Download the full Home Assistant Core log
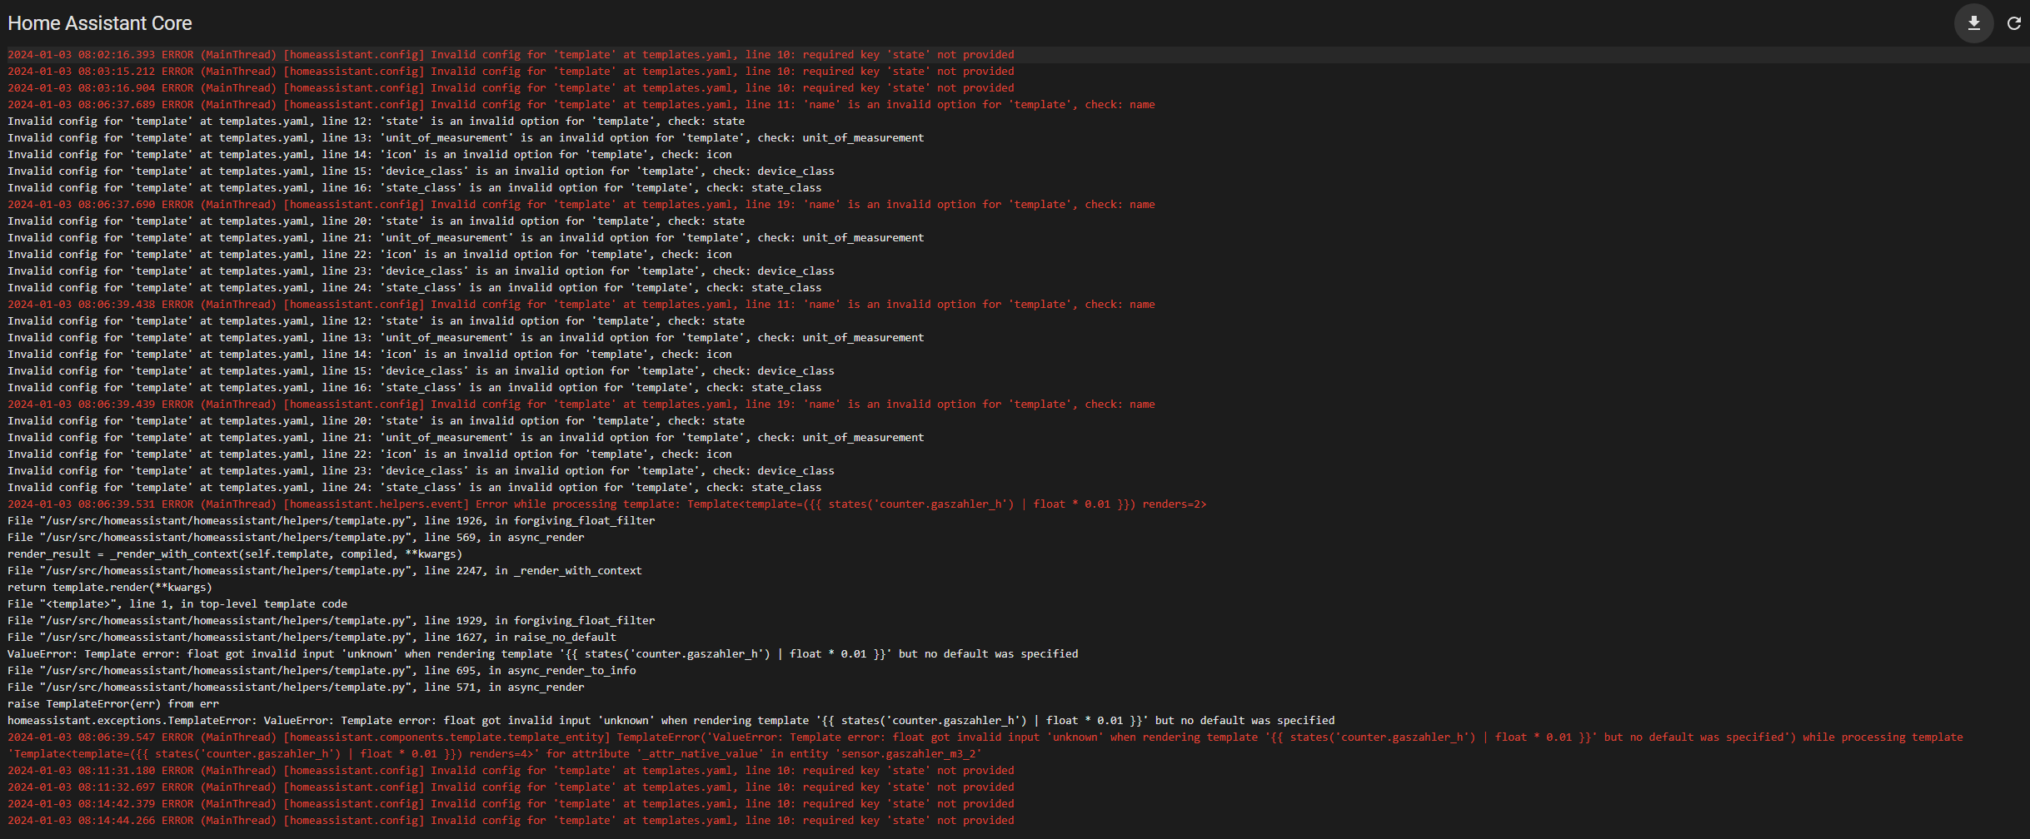Screen dimensions: 2030x839 1973,23
